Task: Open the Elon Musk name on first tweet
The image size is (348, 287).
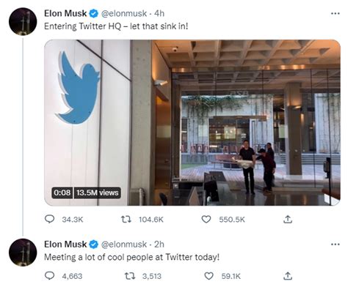Action: click(65, 13)
